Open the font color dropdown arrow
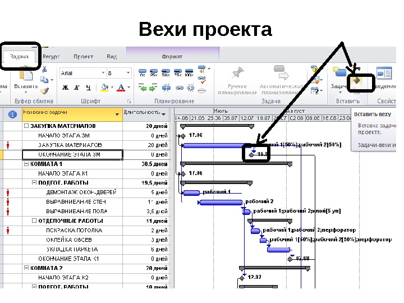The image size is (404, 303). point(129,88)
